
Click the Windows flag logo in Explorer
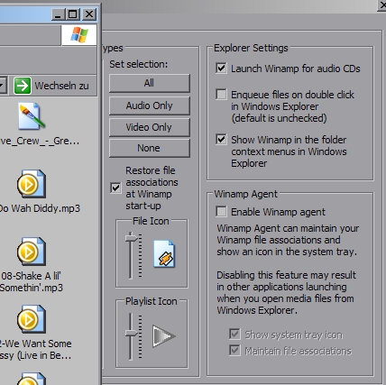click(x=79, y=35)
